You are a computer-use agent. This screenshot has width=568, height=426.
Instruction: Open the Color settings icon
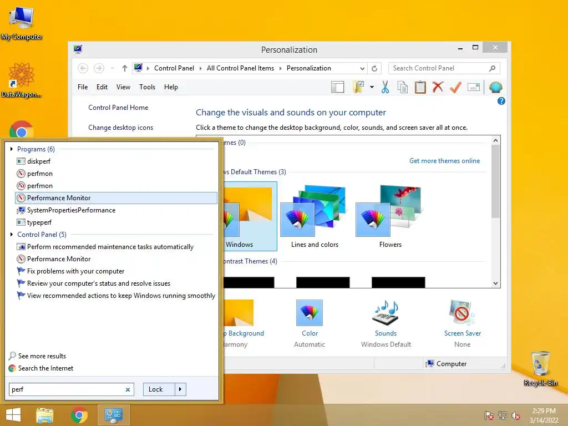pos(310,313)
